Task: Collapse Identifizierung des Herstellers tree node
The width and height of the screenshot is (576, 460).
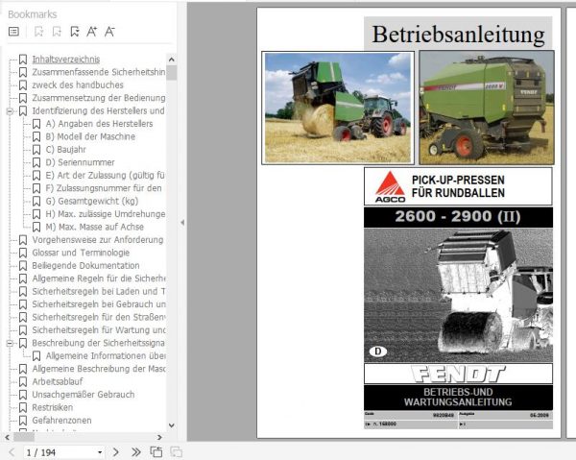Action: point(10,111)
